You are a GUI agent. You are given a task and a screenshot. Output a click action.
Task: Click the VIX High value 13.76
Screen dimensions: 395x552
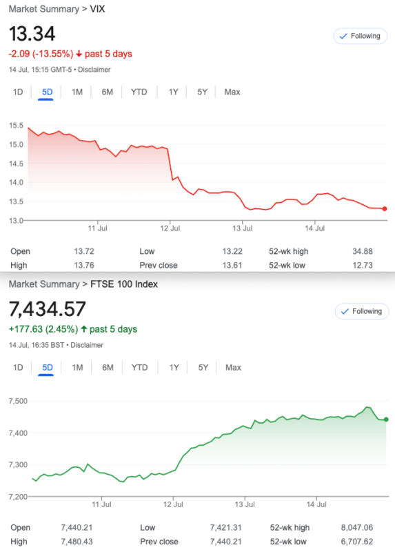click(x=84, y=266)
